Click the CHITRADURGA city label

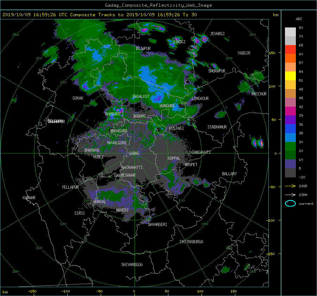click(x=191, y=242)
